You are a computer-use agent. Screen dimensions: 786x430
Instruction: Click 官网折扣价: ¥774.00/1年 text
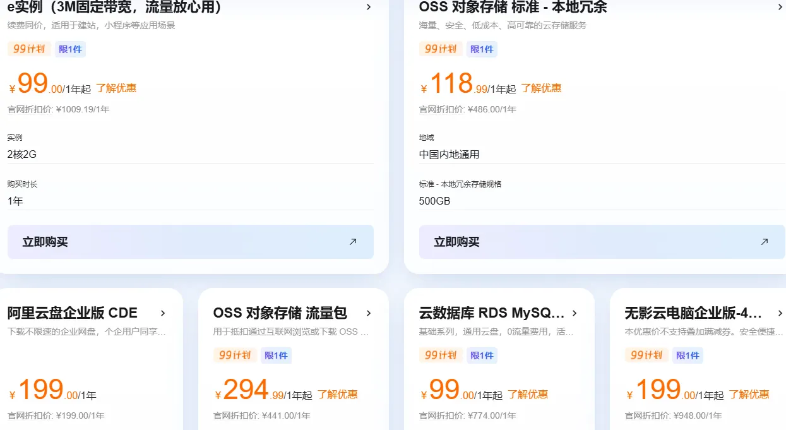pos(468,415)
